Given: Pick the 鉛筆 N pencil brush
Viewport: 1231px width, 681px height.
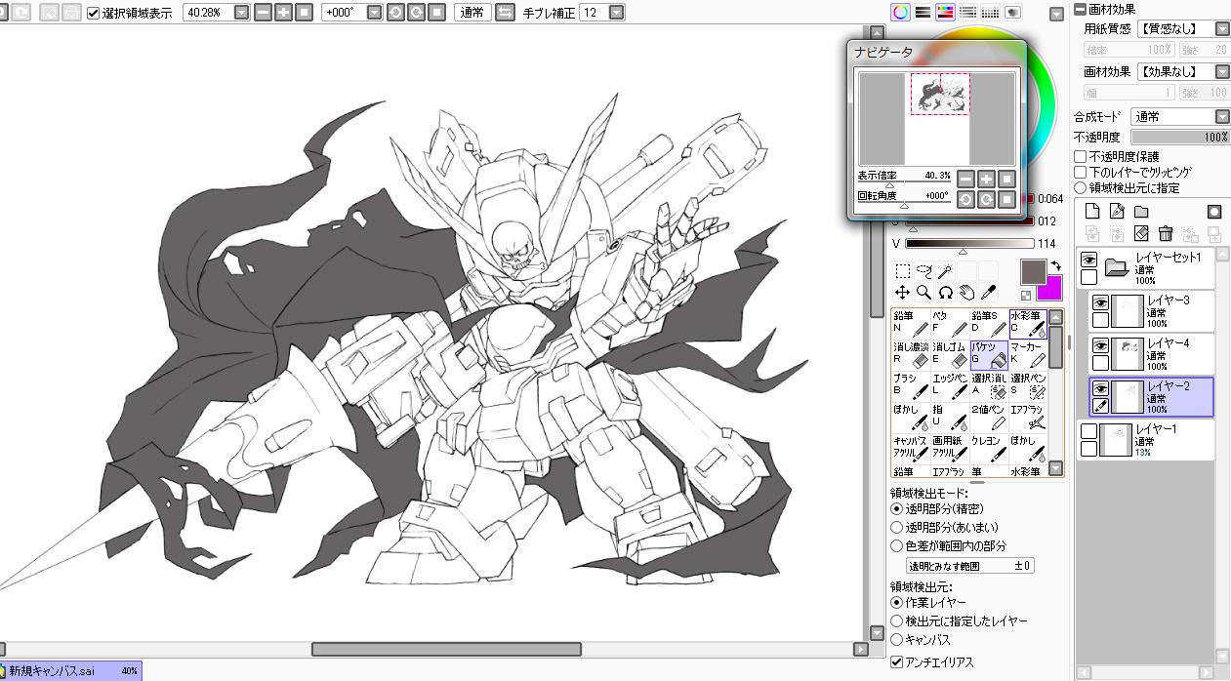Looking at the screenshot, I should coord(911,324).
